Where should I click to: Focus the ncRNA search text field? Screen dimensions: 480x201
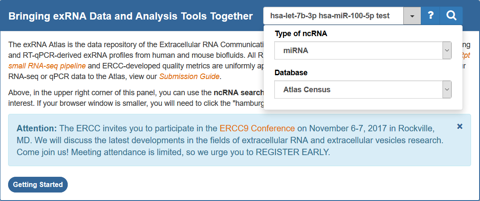[x=333, y=16]
